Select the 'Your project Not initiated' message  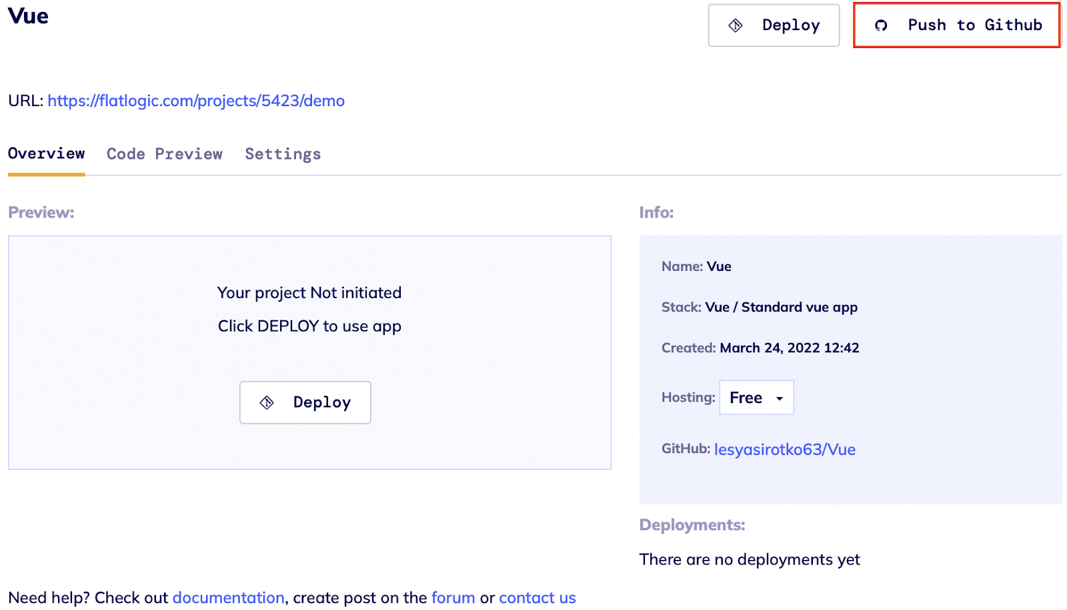[309, 293]
